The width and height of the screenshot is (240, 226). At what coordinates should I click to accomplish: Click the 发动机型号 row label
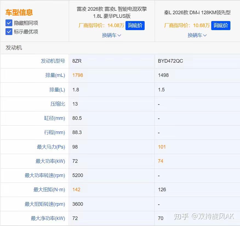[53, 61]
